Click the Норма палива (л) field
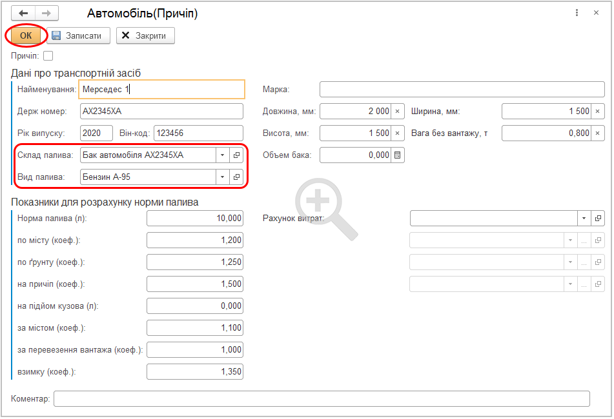Viewport: 614px width, 419px height. click(195, 219)
